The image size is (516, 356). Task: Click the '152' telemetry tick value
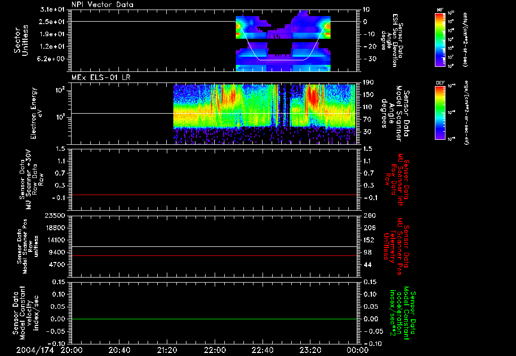click(x=369, y=240)
